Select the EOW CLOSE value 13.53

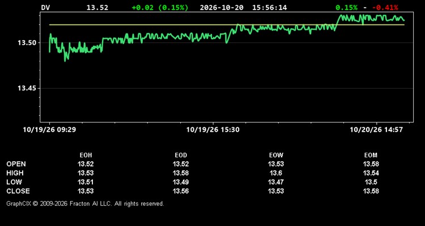click(x=276, y=191)
